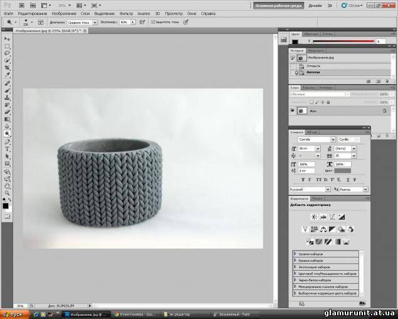The image size is (398, 319).
Task: Select the Lasso tool
Action: click(7, 53)
